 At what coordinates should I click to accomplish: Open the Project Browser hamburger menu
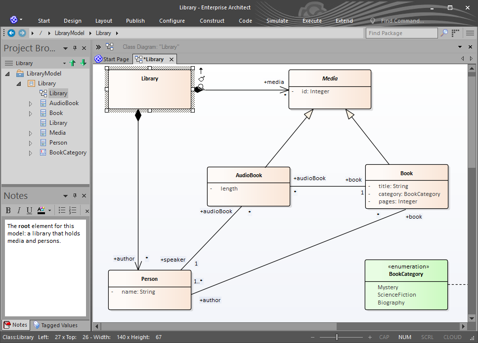pyautogui.click(x=9, y=63)
